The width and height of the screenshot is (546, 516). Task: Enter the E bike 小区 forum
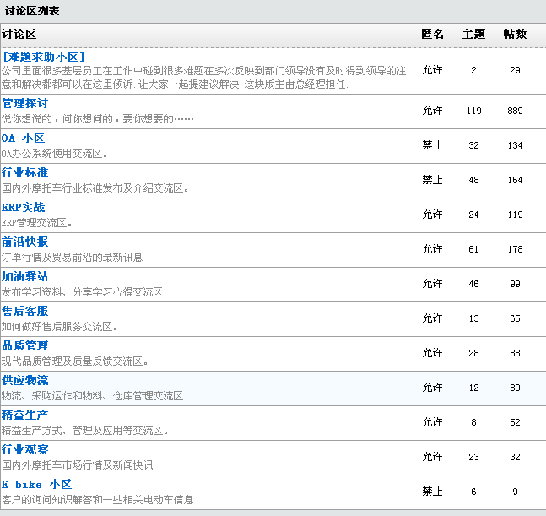tap(36, 484)
